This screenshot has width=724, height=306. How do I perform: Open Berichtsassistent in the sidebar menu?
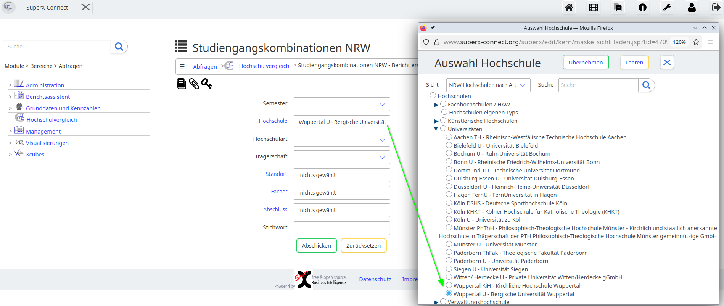(x=48, y=97)
